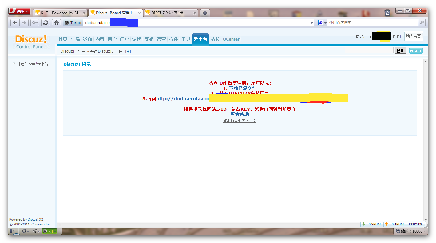Click the CPU:11% status indicator
This screenshot has height=243, width=436.
coord(416,224)
